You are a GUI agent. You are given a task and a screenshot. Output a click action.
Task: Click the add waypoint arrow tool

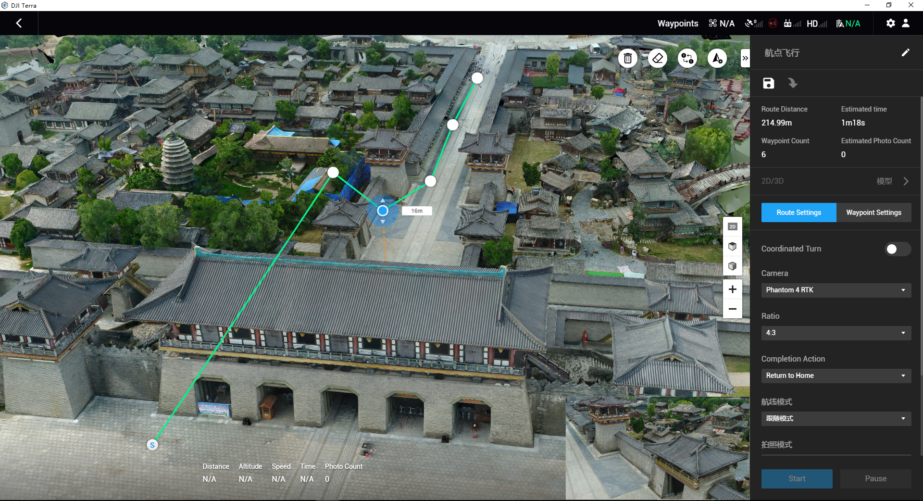pos(717,59)
